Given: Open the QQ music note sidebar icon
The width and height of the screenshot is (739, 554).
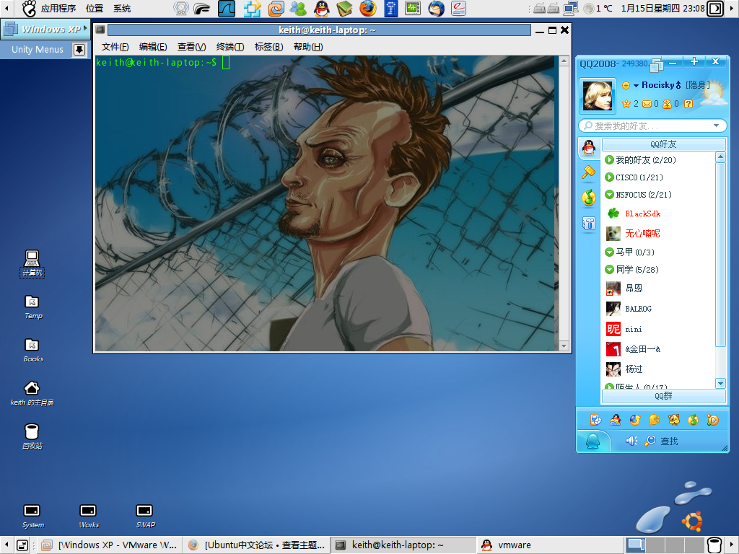Looking at the screenshot, I should pos(589,198).
